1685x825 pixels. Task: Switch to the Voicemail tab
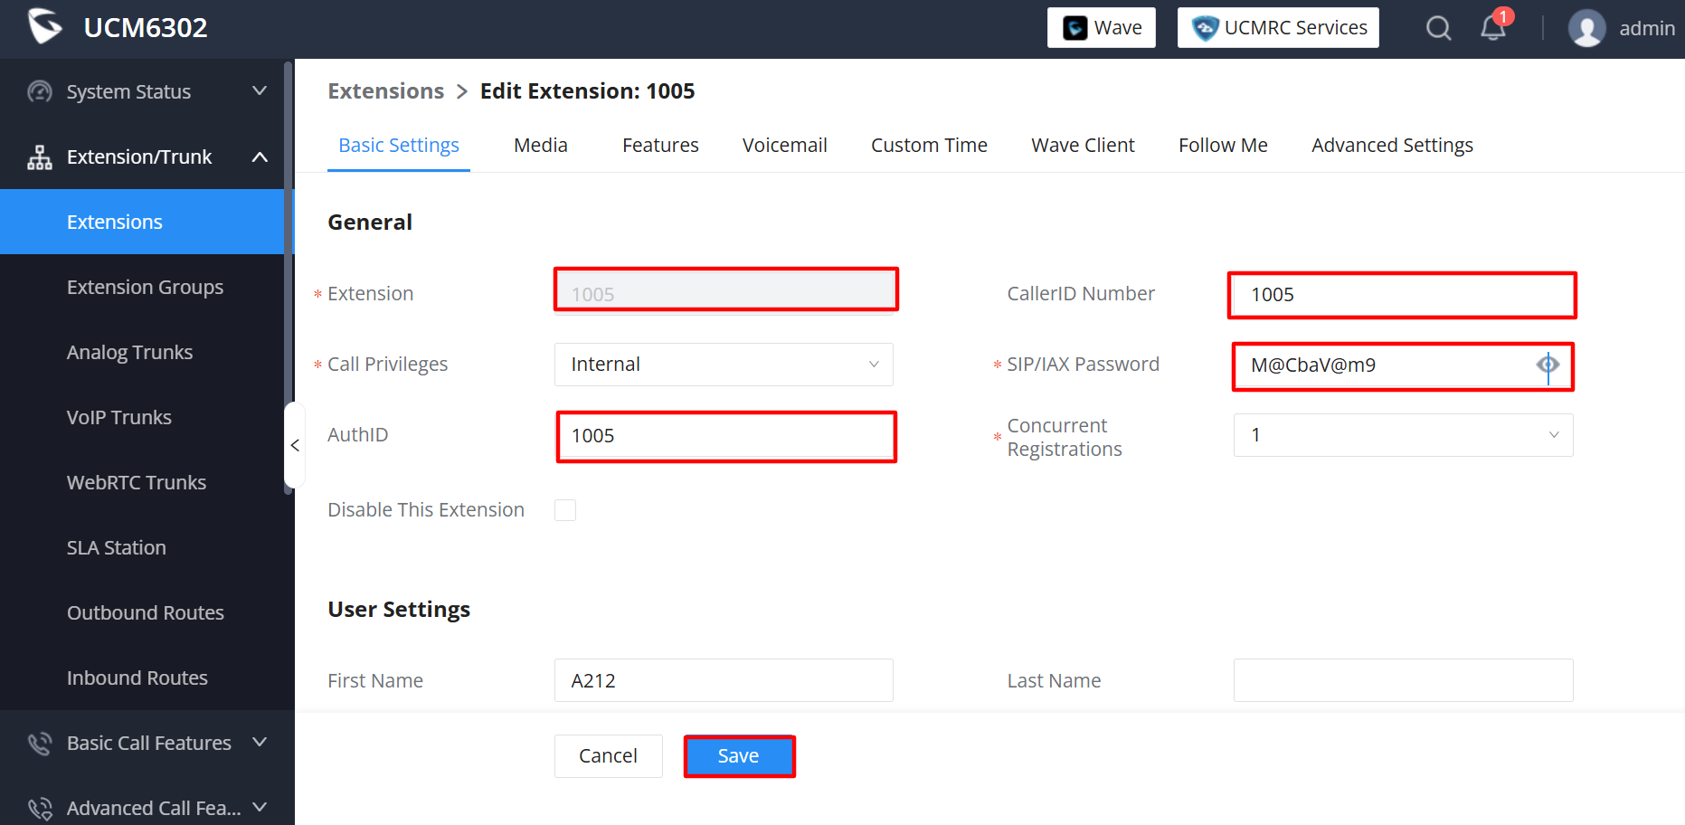785,146
